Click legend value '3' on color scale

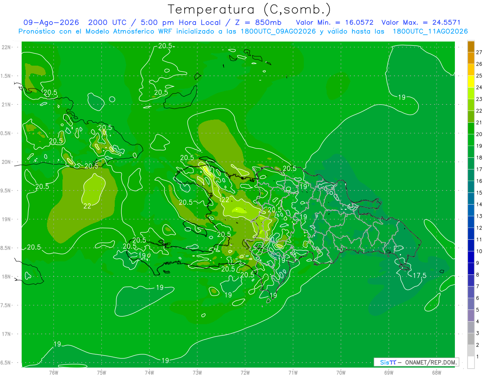pyautogui.click(x=478, y=333)
